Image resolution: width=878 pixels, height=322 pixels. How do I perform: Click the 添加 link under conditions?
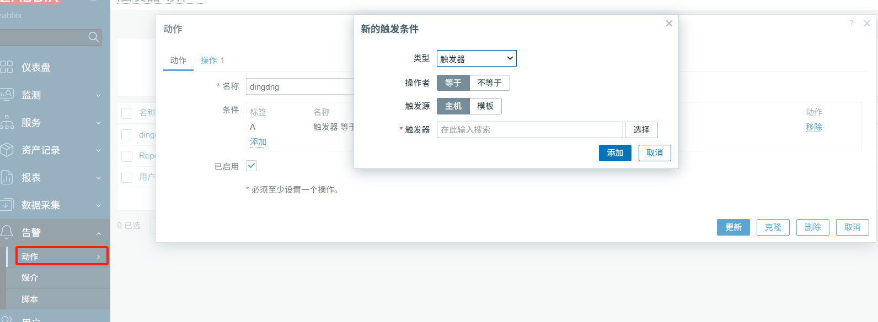coord(258,142)
